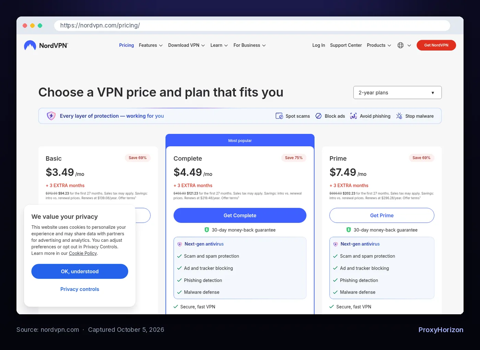480x350 pixels.
Task: Expand the Learn menu
Action: 219,45
